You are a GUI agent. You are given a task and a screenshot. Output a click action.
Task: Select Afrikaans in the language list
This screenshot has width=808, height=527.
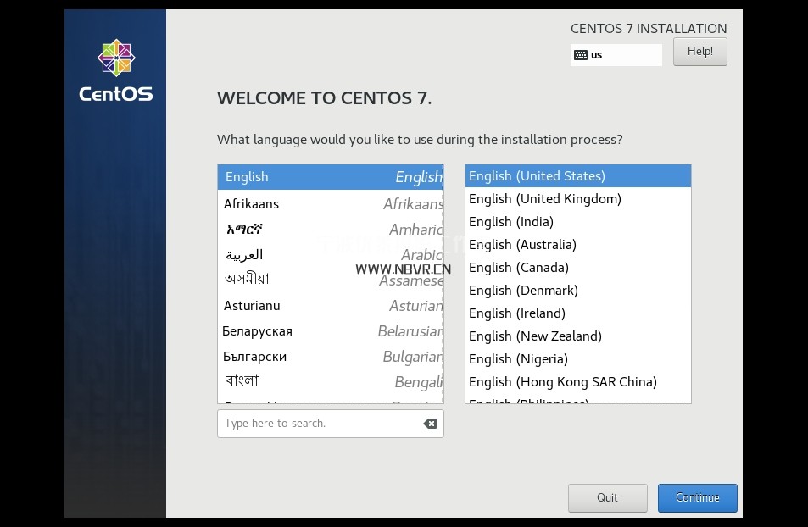tap(330, 204)
